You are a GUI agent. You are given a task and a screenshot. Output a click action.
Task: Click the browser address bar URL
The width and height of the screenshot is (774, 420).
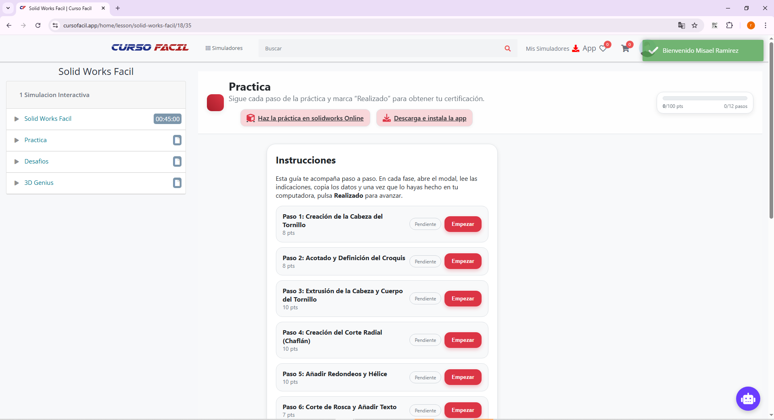(127, 25)
